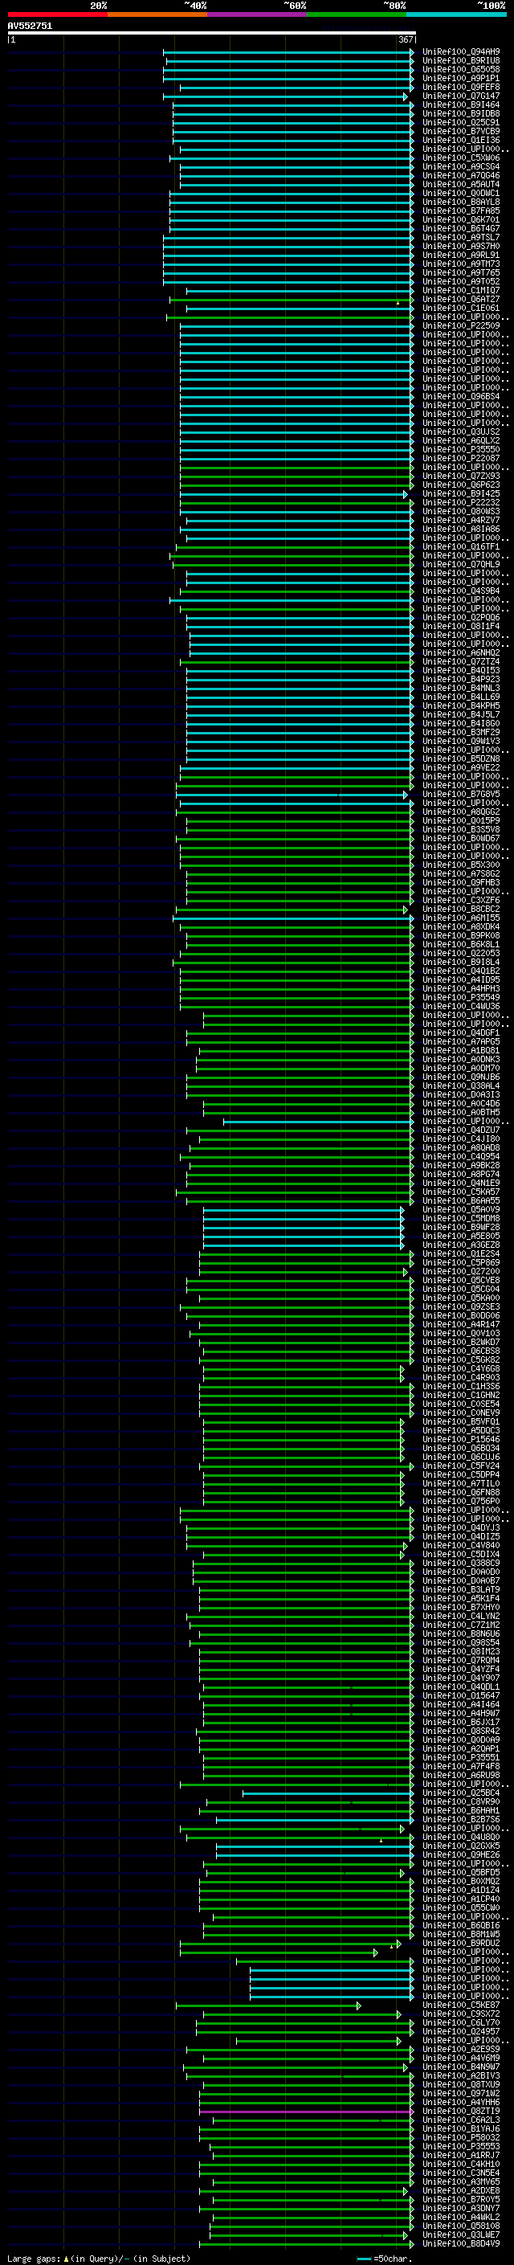Click the white AV552751 query sequence bar
514x2265 pixels.
(211, 32)
